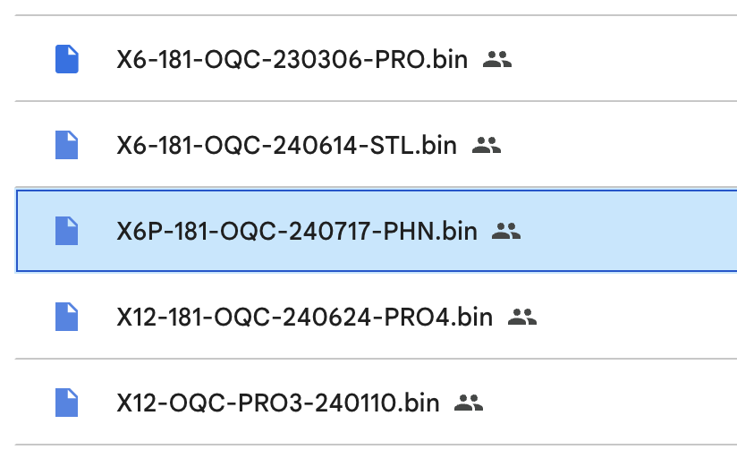Pick file name X12-OQC-PRO3-240110.bin
The image size is (737, 458).
(x=278, y=403)
